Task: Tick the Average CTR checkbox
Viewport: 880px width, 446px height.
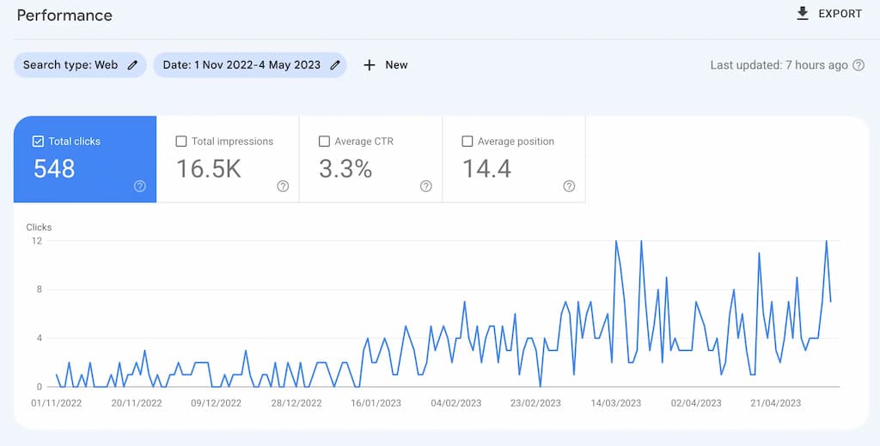Action: click(x=324, y=142)
